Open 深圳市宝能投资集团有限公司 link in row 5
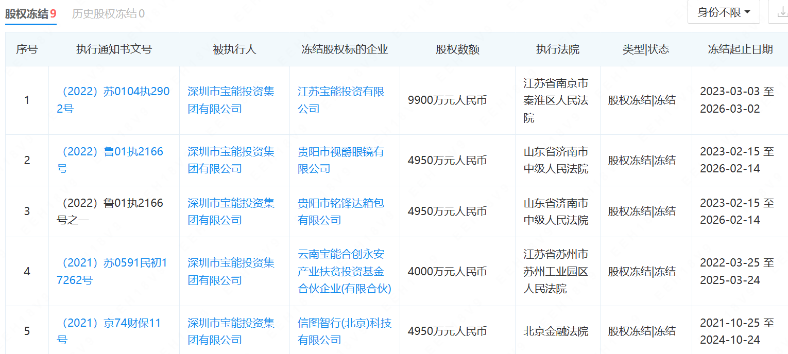788x354 pixels. point(231,331)
